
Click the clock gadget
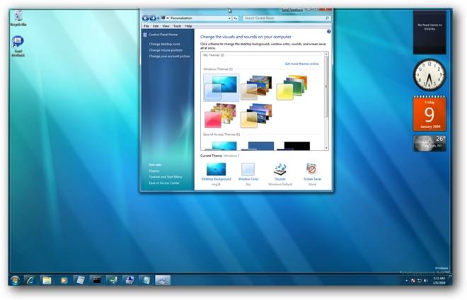429,75
